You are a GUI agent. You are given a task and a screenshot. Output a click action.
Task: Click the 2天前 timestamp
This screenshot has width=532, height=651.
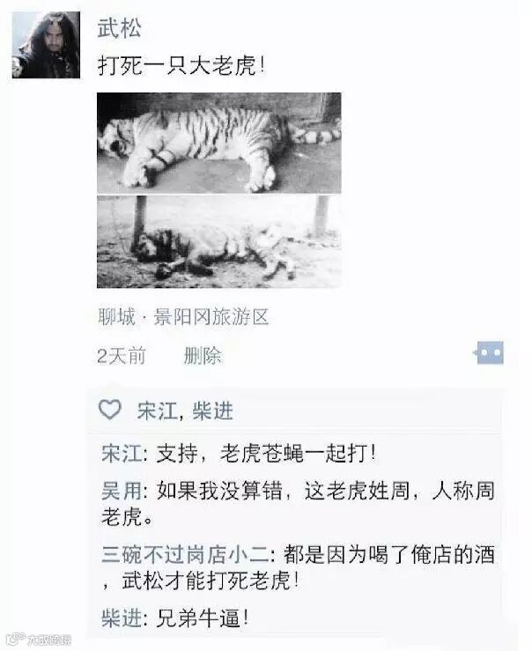(x=122, y=356)
